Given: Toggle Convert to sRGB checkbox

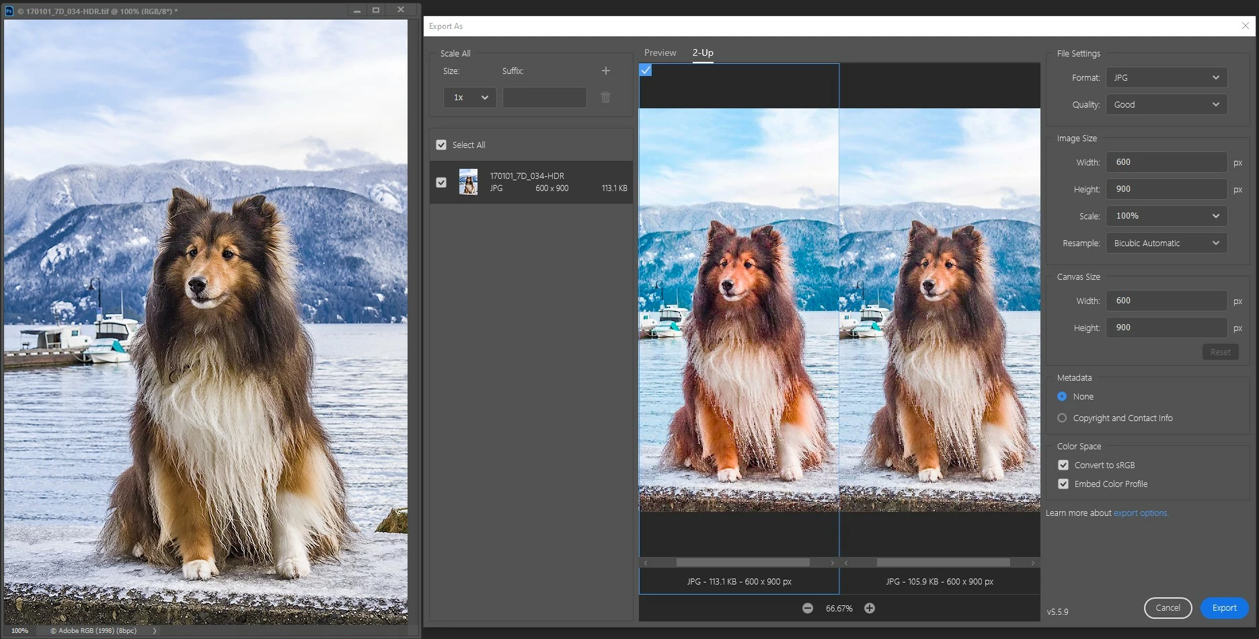Looking at the screenshot, I should coord(1063,465).
